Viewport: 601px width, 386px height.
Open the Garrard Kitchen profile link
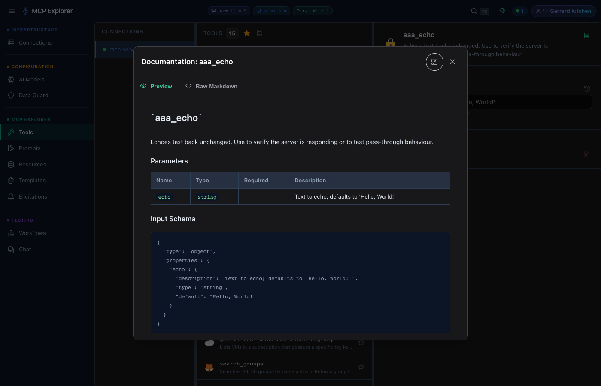pos(563,11)
